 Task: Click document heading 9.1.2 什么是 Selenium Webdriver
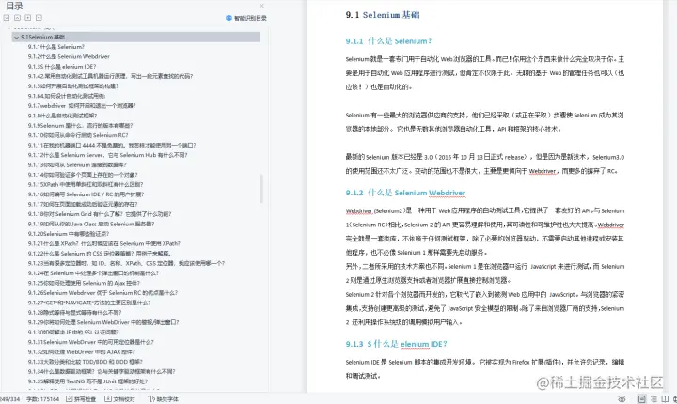coord(405,193)
